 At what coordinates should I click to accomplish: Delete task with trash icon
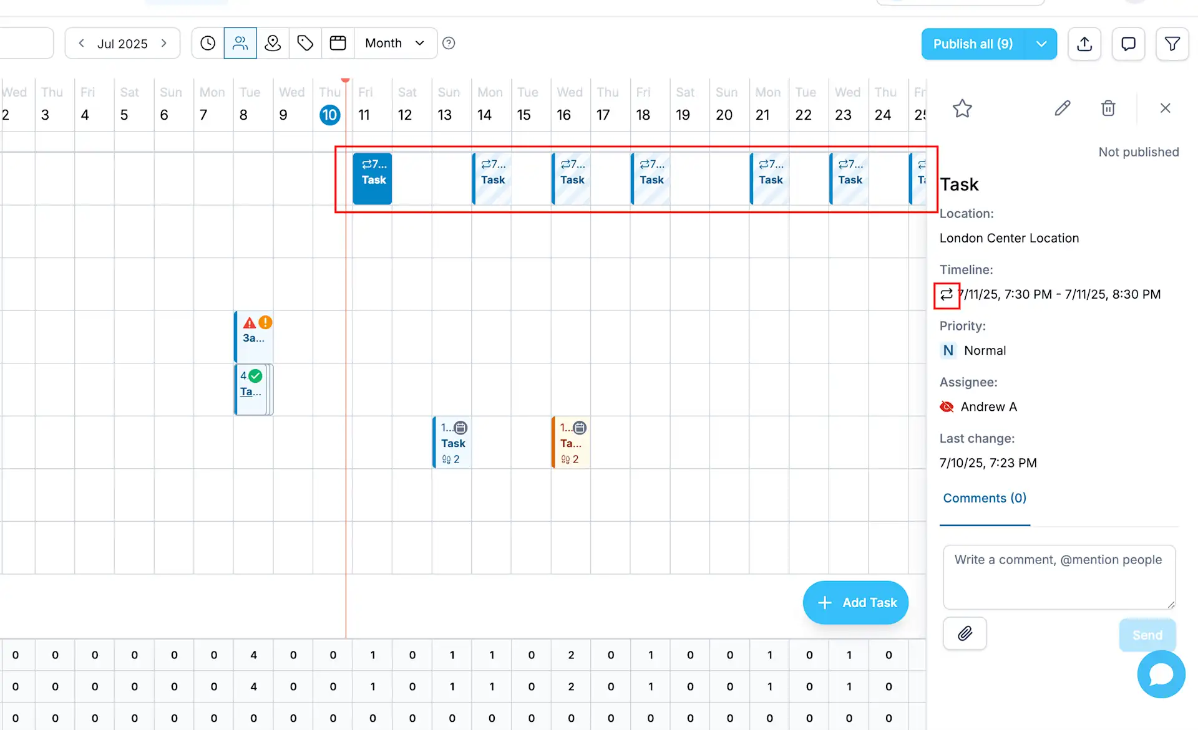tap(1108, 108)
